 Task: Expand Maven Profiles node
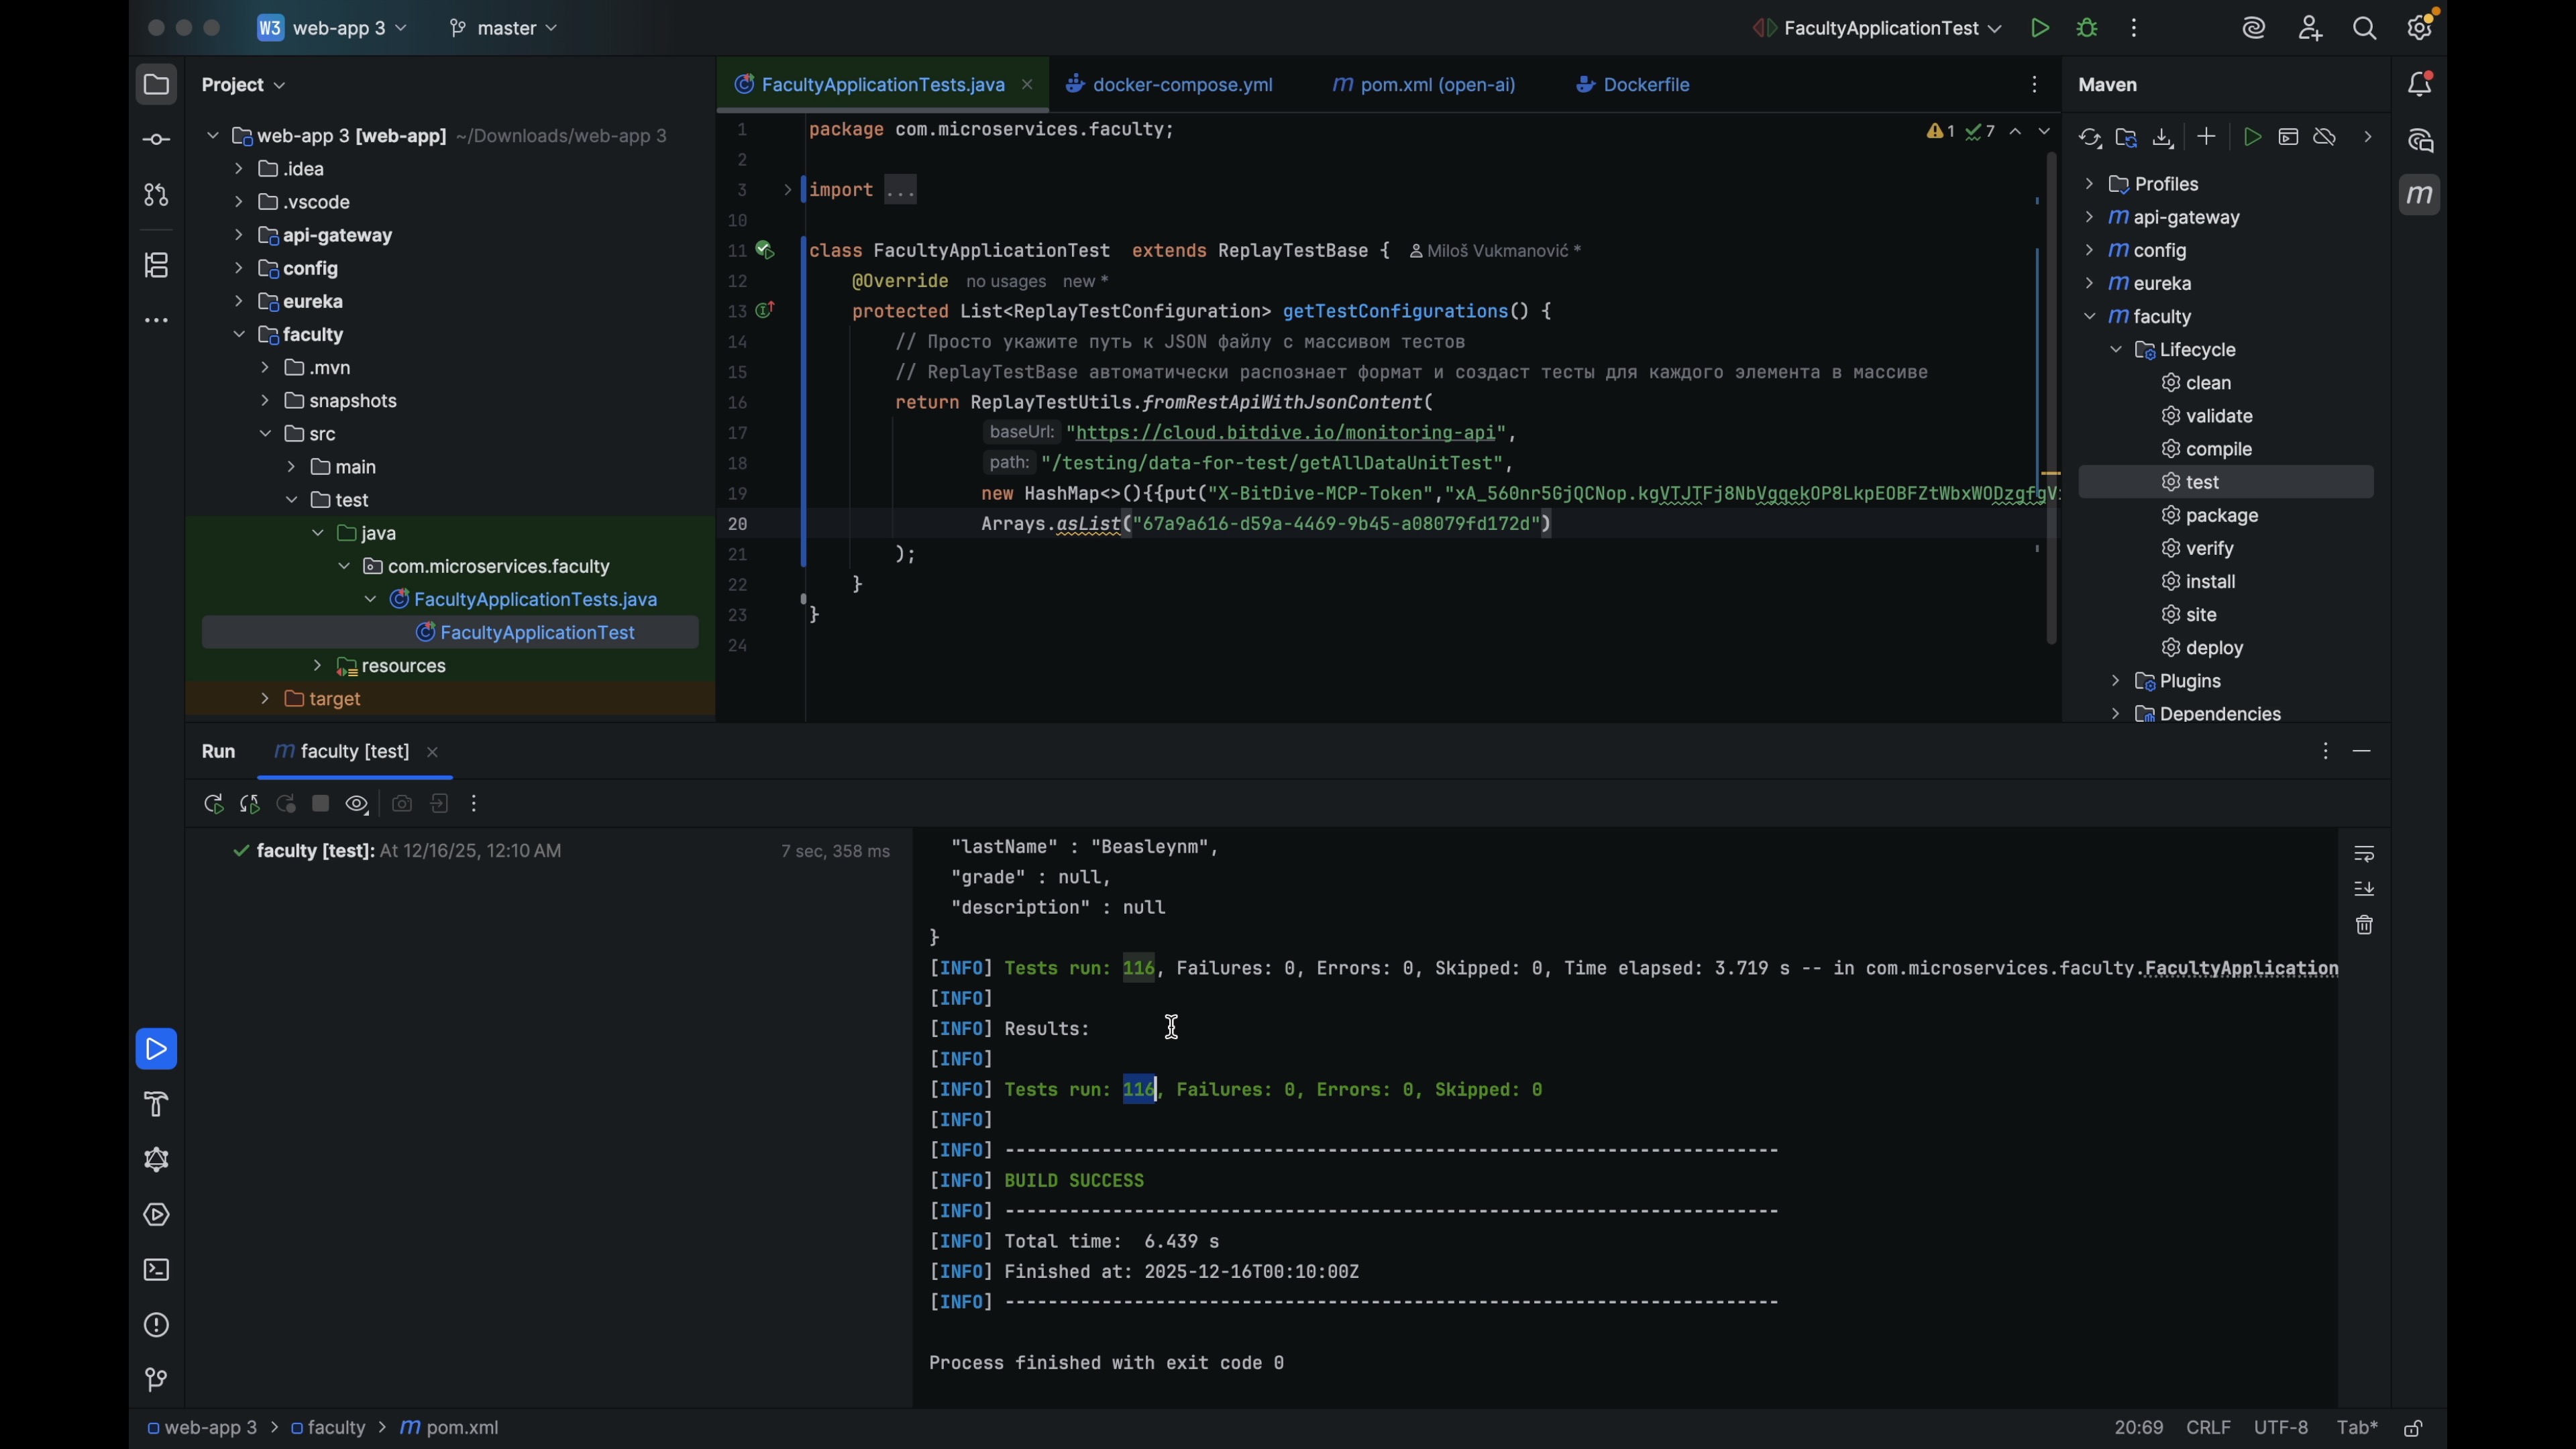pos(2089,184)
